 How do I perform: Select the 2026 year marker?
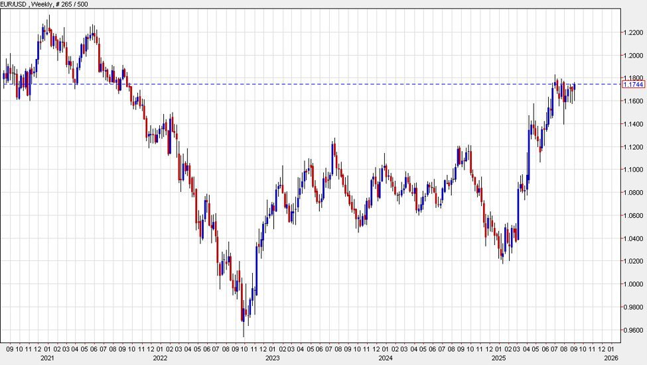pos(611,358)
